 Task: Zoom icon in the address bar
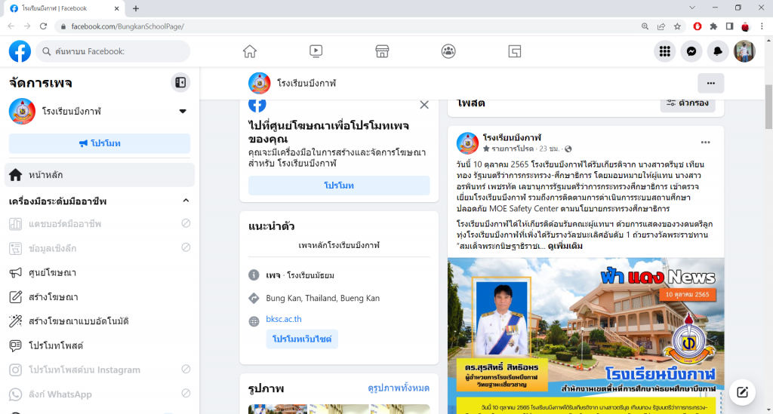645,26
